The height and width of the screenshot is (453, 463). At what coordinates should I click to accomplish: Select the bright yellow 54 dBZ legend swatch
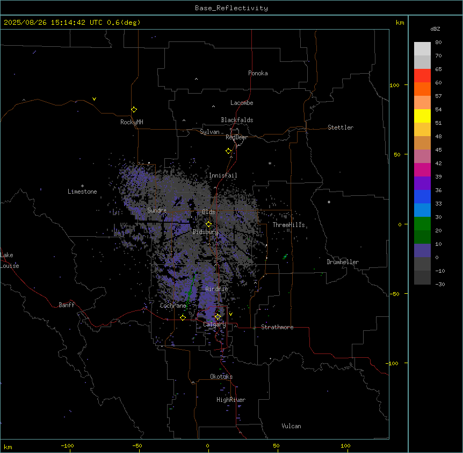point(422,116)
